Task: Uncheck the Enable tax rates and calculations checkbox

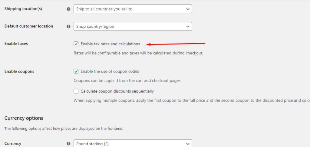Action: pos(76,44)
